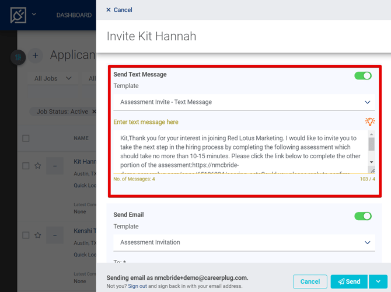The width and height of the screenshot is (391, 292).
Task: Tick the checkbox for Kit Hannah row
Action: 26,166
